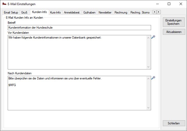Click the app icon in title bar

(4, 4)
